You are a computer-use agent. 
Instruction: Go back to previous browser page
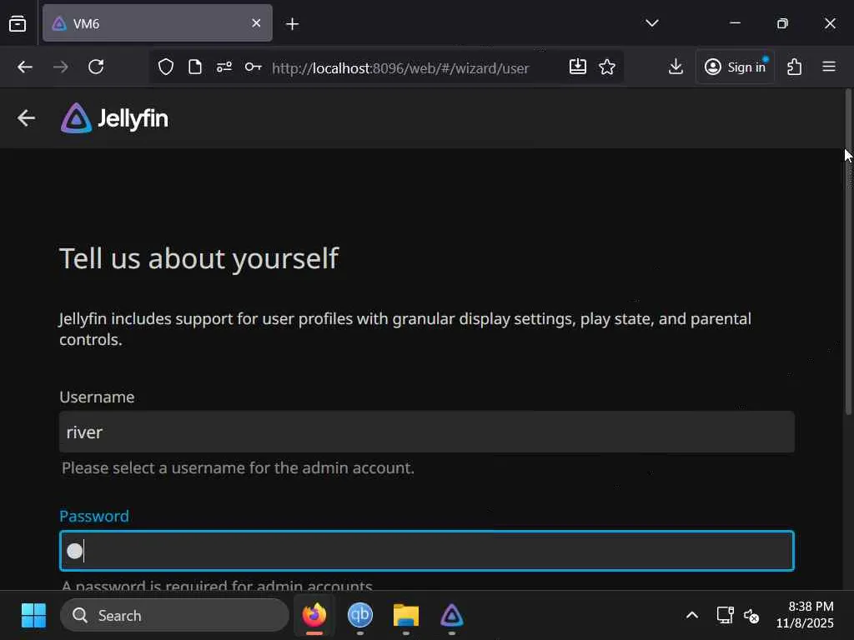[25, 67]
